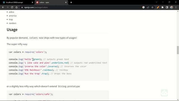Click the 'random' list item
Screen dimensions: 179x101
13,23
